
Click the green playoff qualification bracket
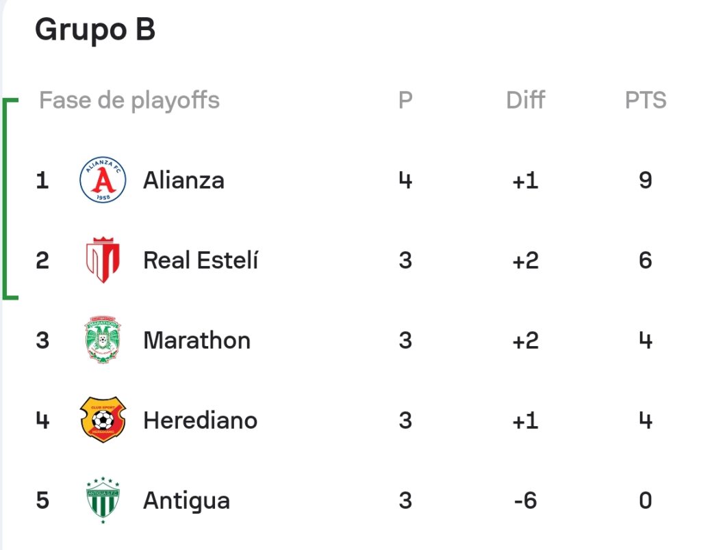(10, 199)
